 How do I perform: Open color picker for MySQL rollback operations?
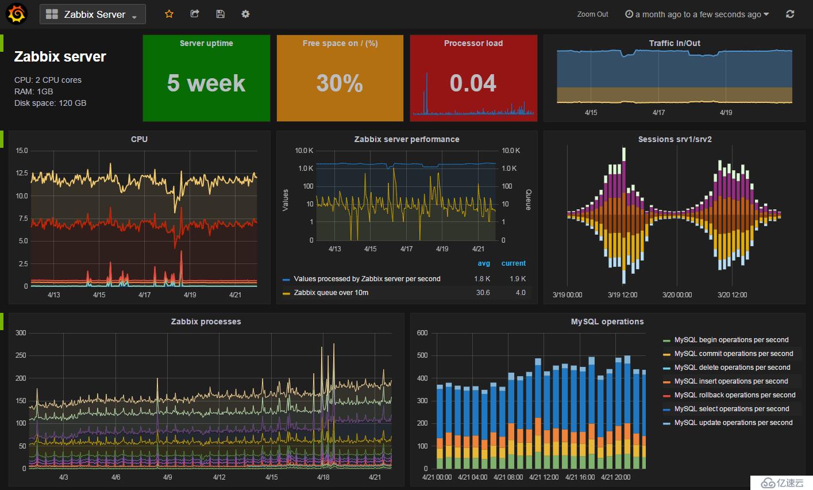666,396
